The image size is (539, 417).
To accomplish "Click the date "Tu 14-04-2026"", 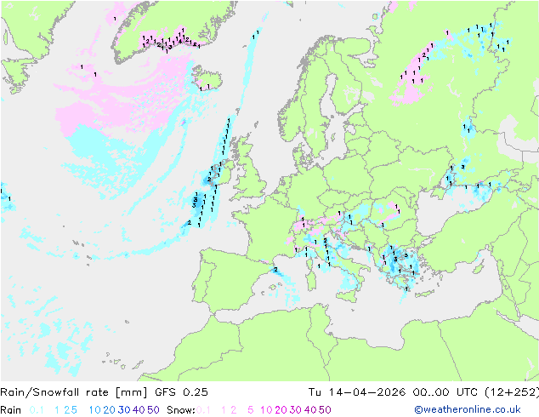I will pyautogui.click(x=357, y=392).
